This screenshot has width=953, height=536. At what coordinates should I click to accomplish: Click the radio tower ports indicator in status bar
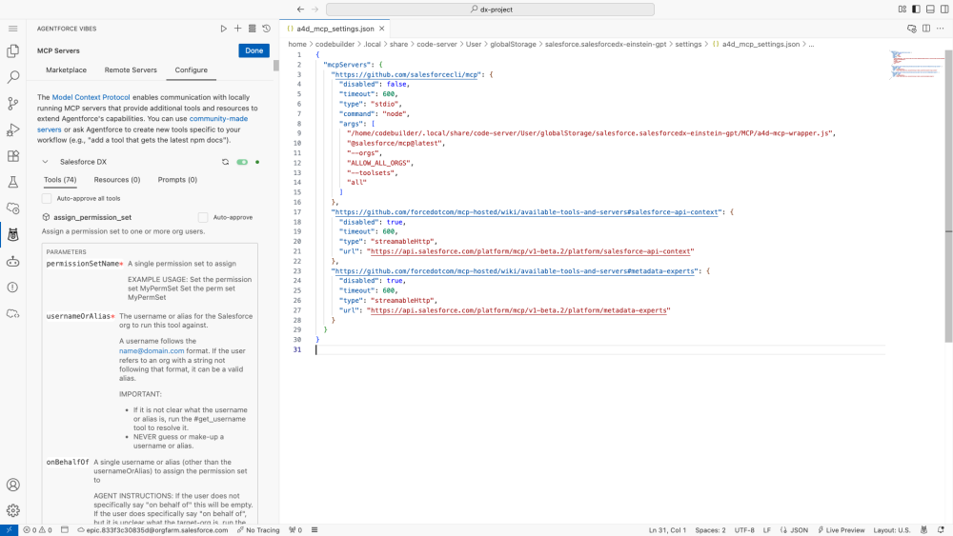[x=295, y=530]
